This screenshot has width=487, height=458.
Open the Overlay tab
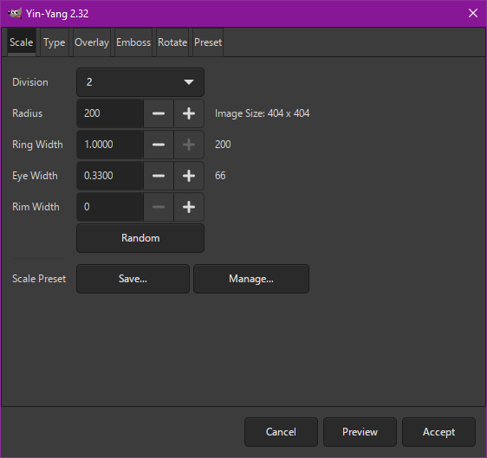click(92, 42)
